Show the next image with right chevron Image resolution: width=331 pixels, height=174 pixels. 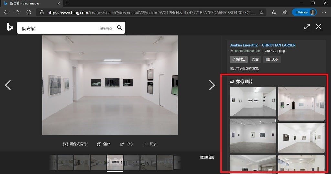point(212,85)
